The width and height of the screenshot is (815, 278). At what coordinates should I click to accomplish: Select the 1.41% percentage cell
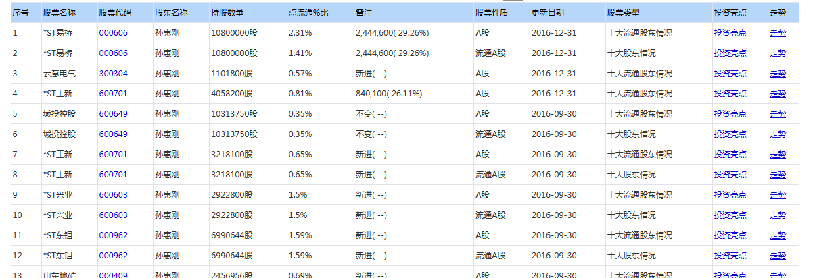[320, 53]
